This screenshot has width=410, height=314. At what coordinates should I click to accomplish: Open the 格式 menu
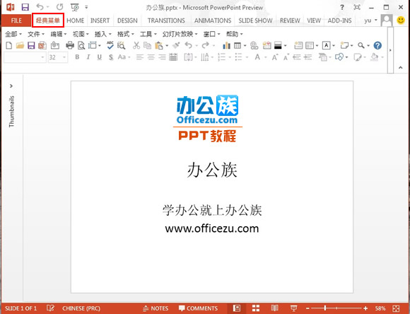126,34
